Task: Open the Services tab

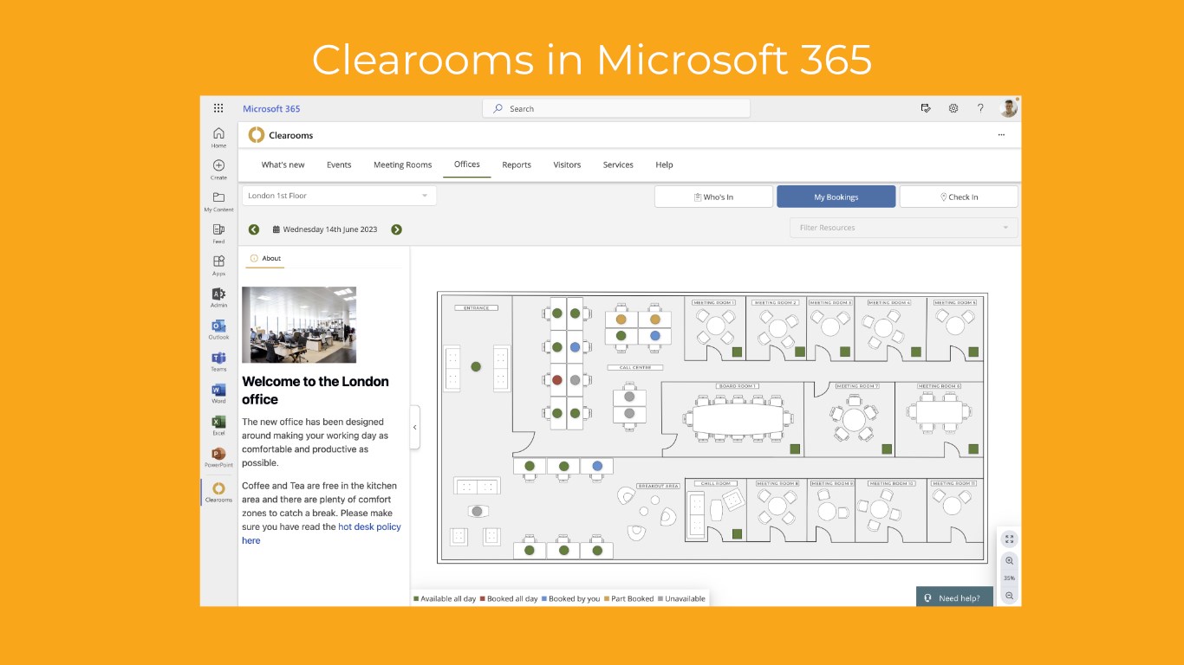Action: (x=618, y=165)
